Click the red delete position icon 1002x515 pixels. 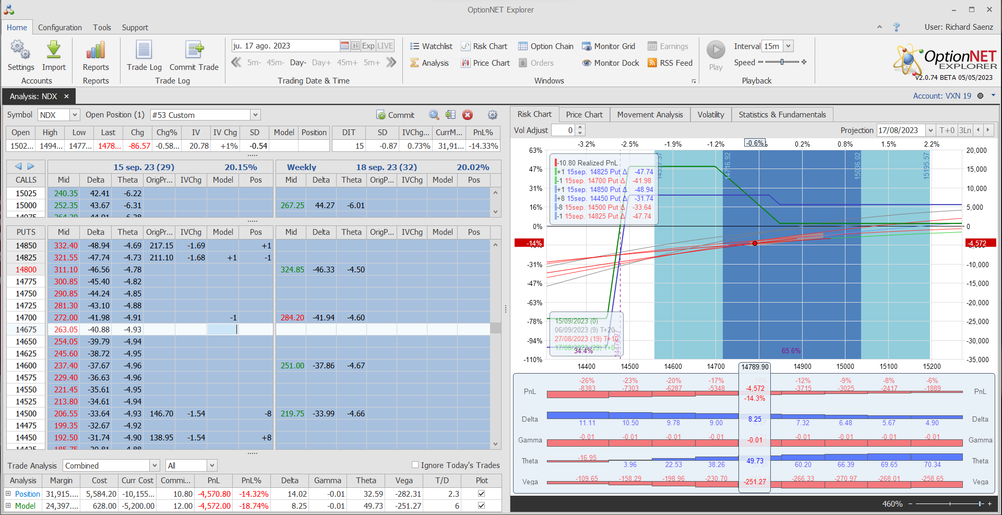[x=468, y=115]
